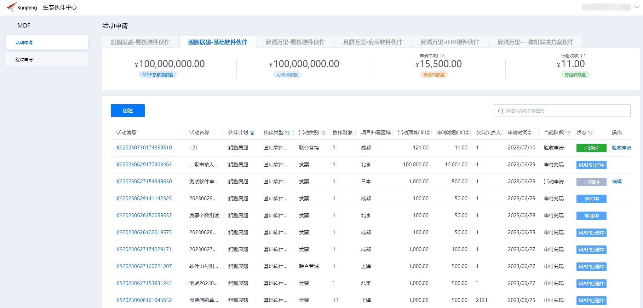Screen dimensions: 643x308
Task: Click the 10,001.00 incentive value
Action: 456,165
